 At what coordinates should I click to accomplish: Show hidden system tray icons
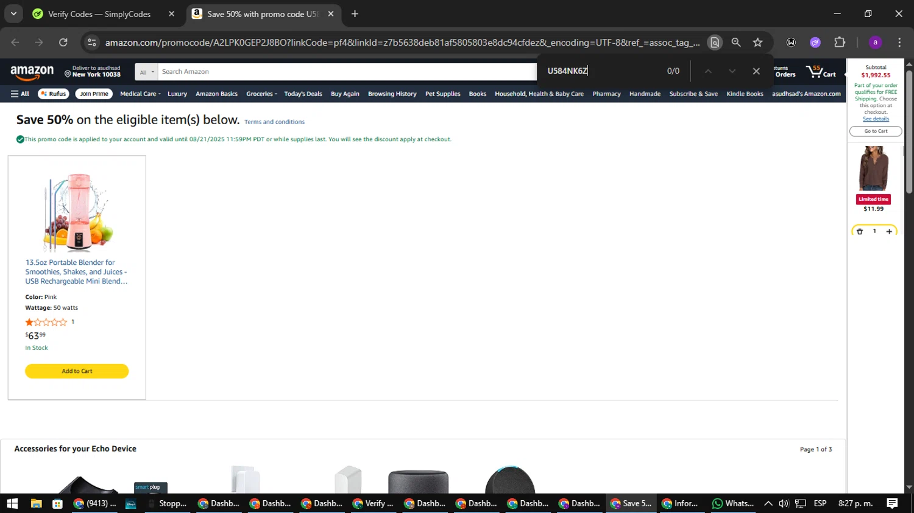768,503
